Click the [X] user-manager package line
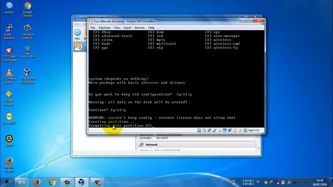Screen dimensions: 333x187 (x=222, y=36)
